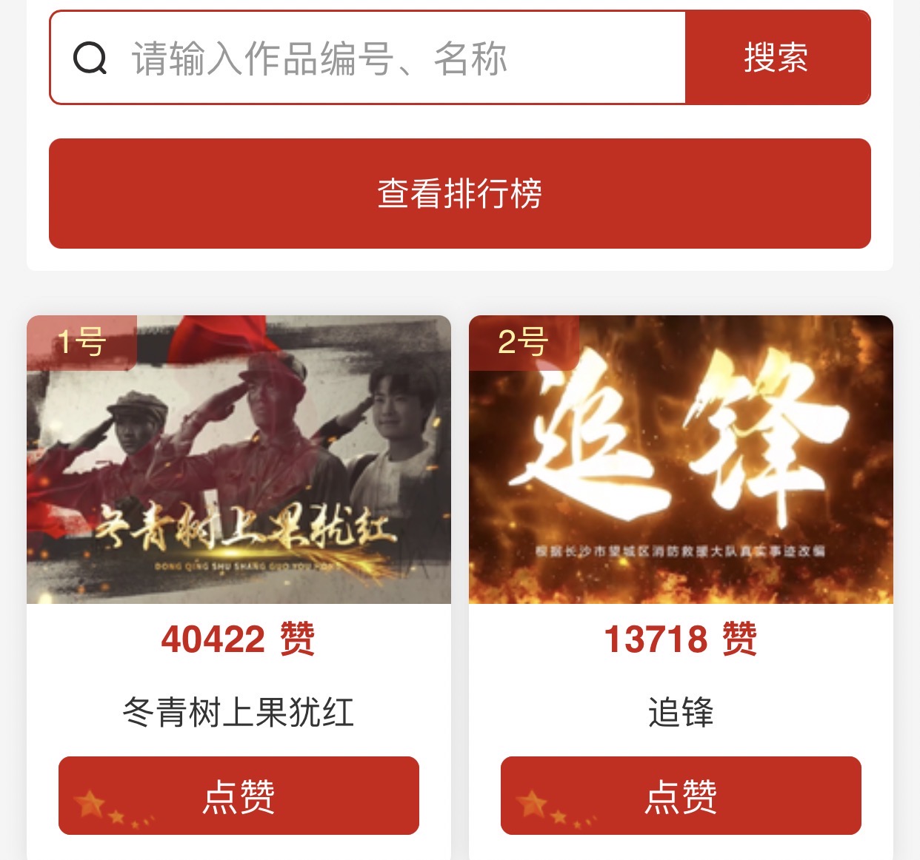Like entry 追锋 with 点赞 button
This screenshot has height=860, width=920.
tap(681, 796)
